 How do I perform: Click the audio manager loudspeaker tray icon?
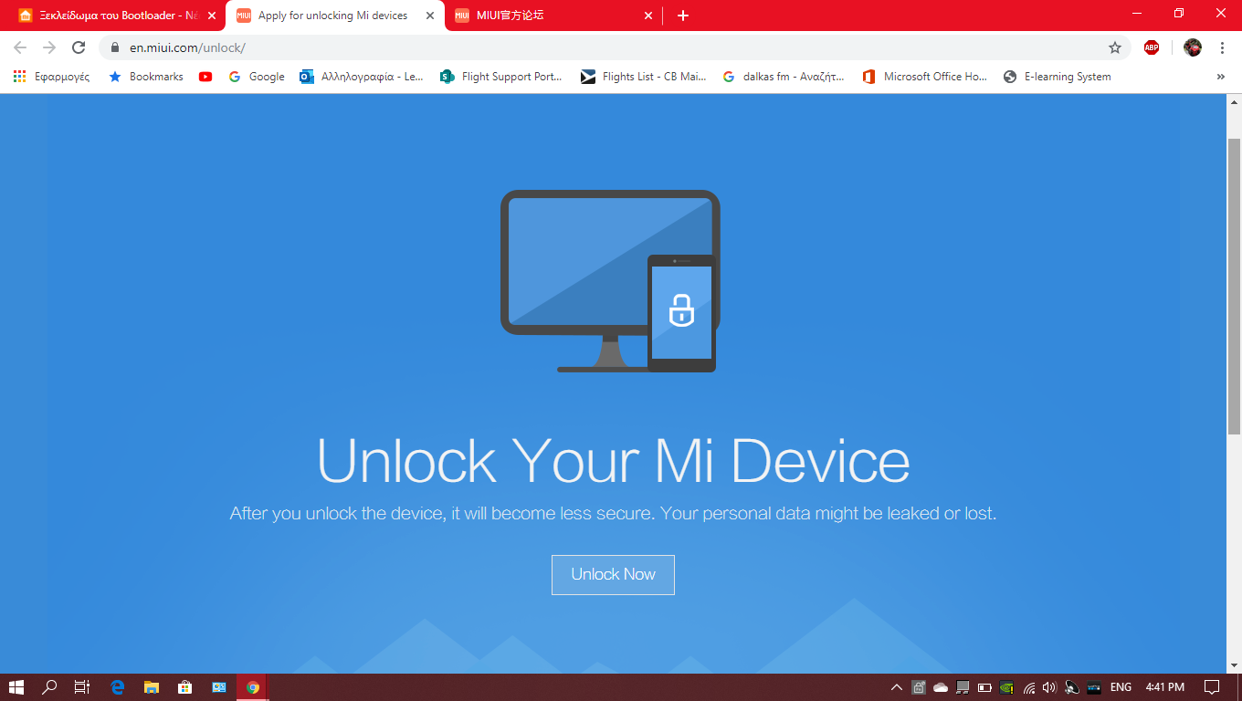point(1072,687)
